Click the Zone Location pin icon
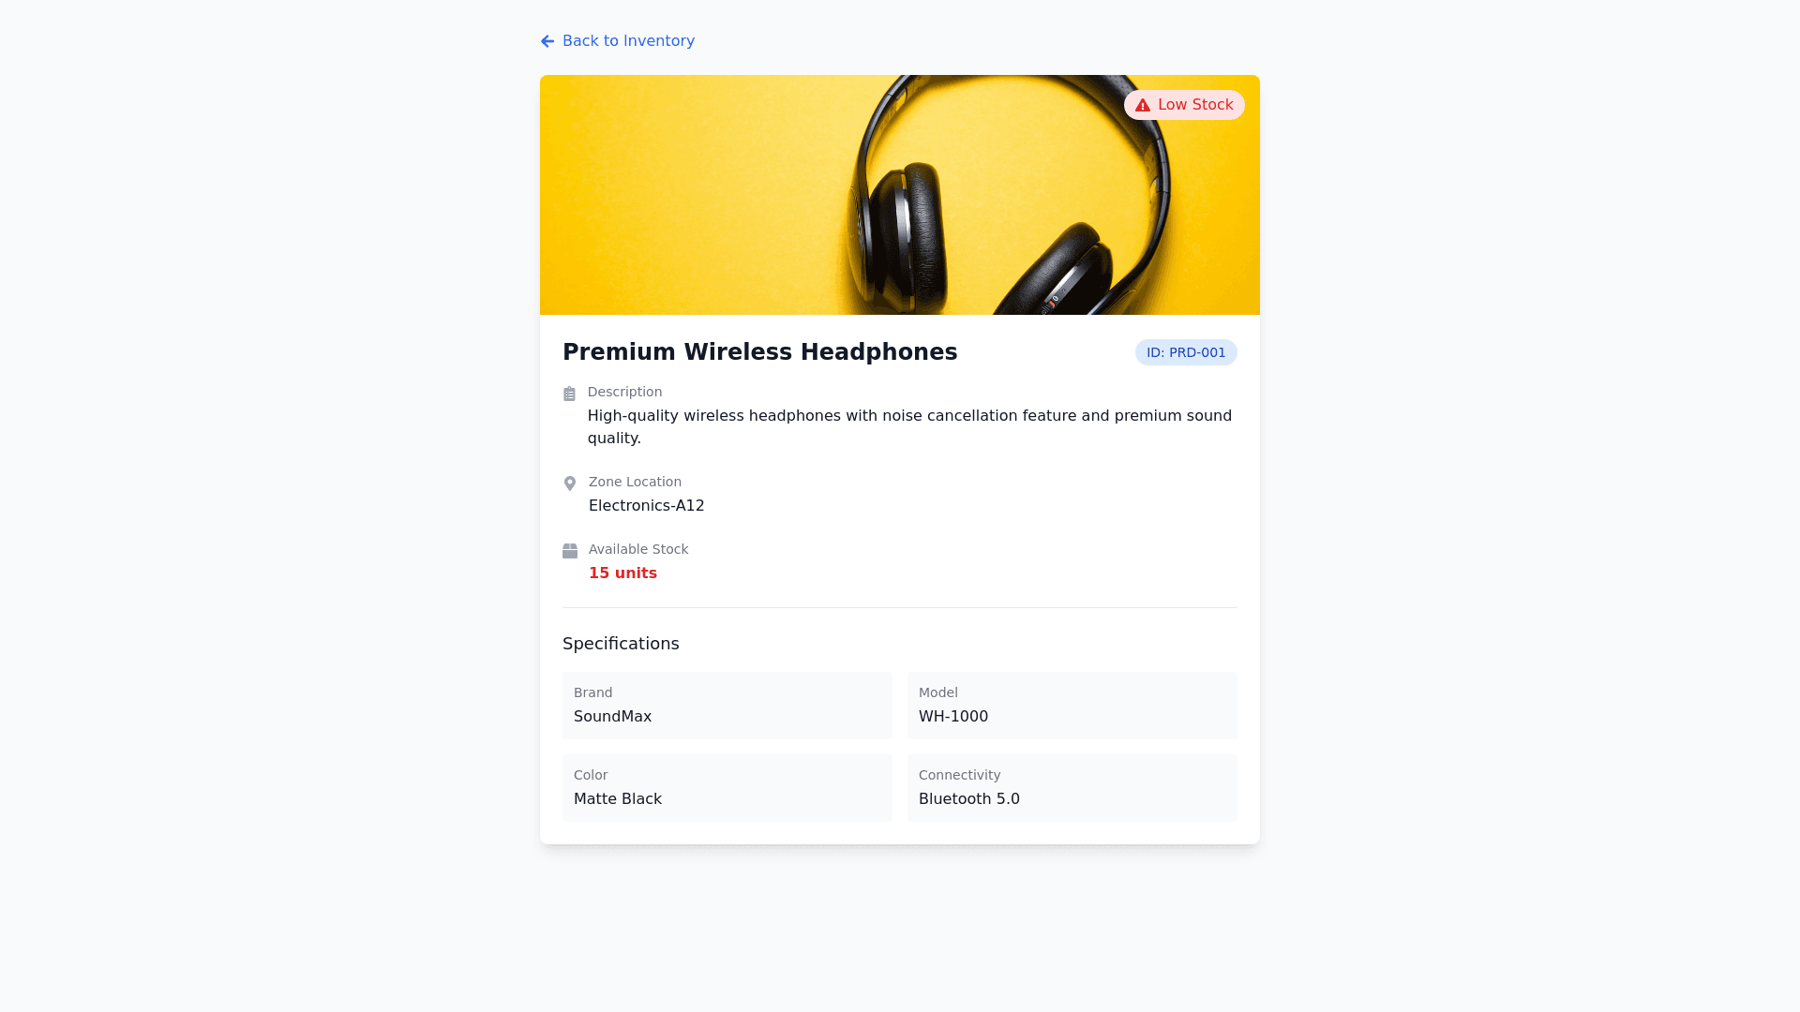 pos(570,484)
